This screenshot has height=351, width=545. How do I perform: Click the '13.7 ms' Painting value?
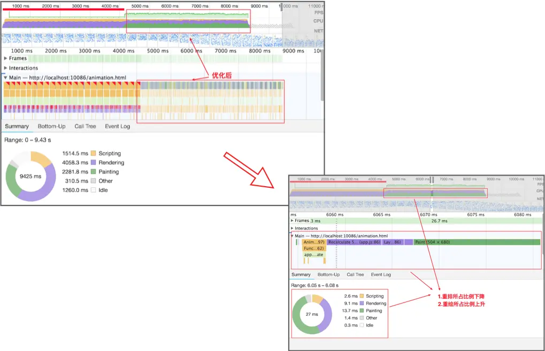pyautogui.click(x=350, y=310)
